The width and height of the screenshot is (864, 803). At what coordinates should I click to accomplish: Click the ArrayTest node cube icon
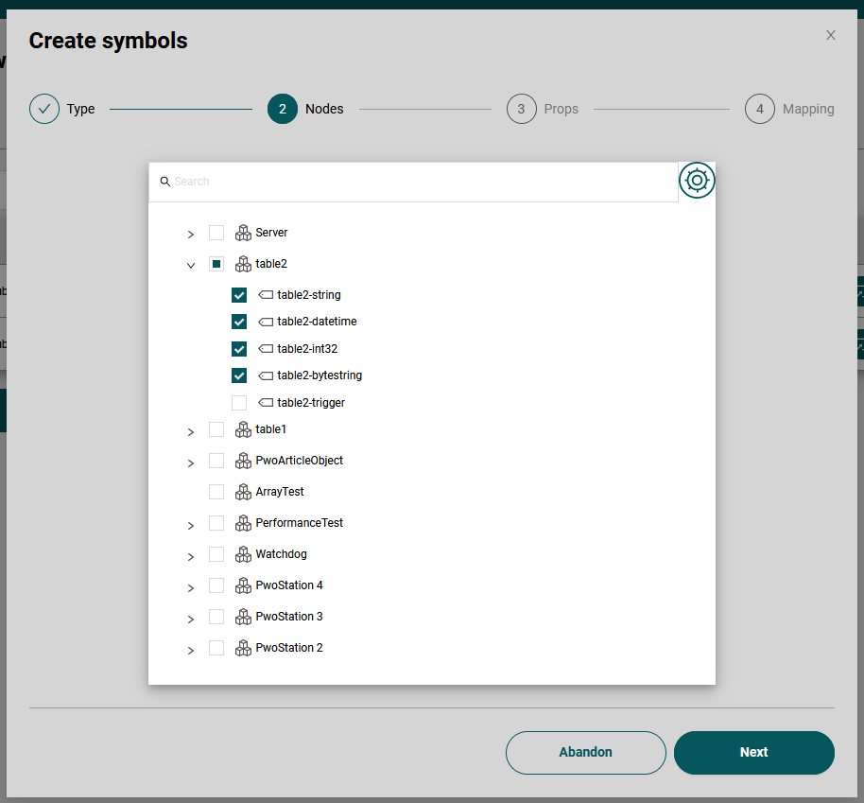click(x=243, y=492)
